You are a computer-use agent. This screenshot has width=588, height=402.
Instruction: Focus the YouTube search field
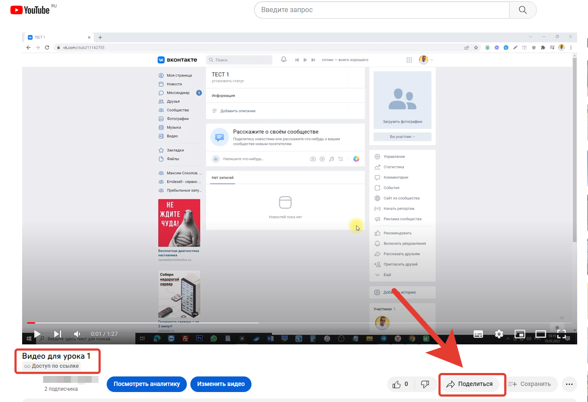coord(382,10)
